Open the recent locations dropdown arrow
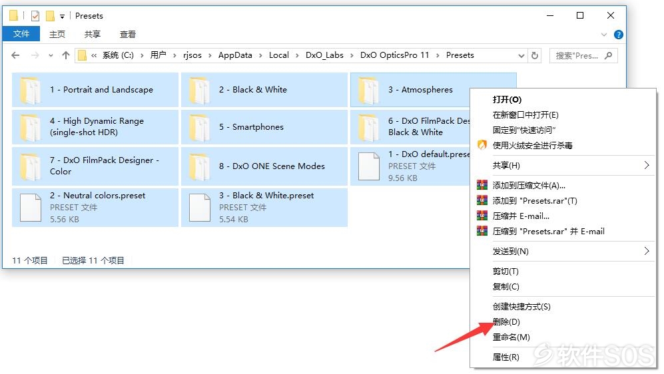The height and width of the screenshot is (374, 664). tap(51, 55)
